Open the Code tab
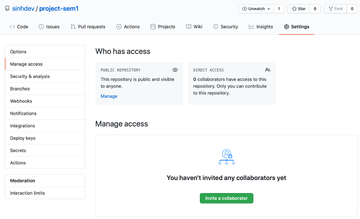This screenshot has width=360, height=219. pyautogui.click(x=19, y=27)
